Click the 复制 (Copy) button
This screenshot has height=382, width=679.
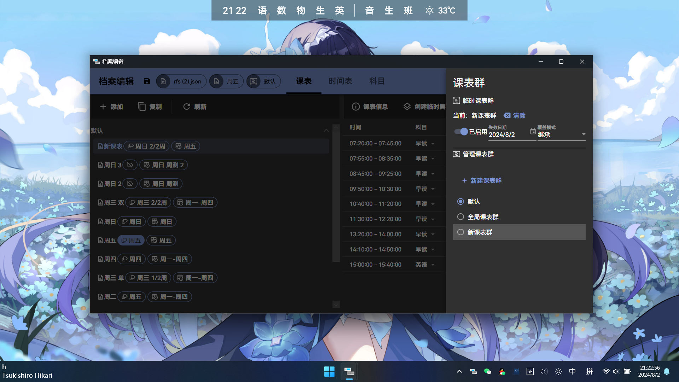150,106
